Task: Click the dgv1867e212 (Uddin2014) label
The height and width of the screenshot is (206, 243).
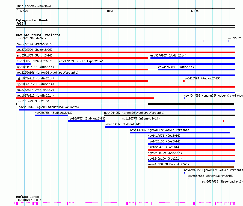Action: click(x=35, y=95)
